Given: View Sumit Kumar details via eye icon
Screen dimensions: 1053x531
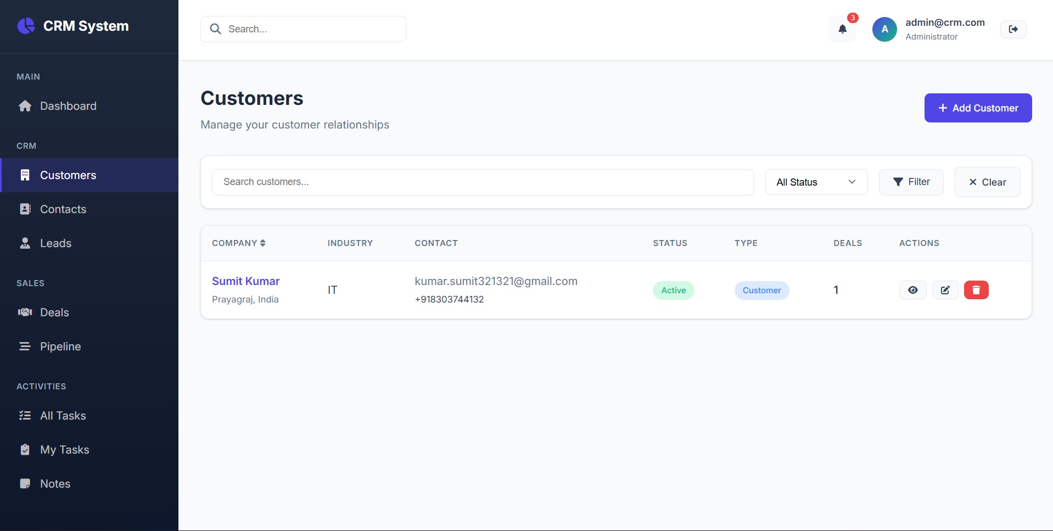Looking at the screenshot, I should coord(912,290).
